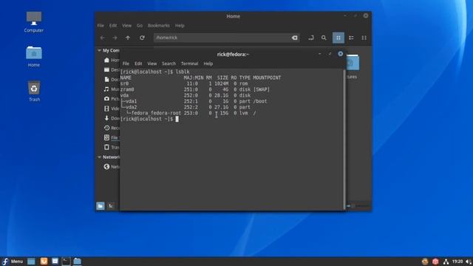Open Help menu in the terminal window
Viewport: 473px width, 266px height.
208,64
